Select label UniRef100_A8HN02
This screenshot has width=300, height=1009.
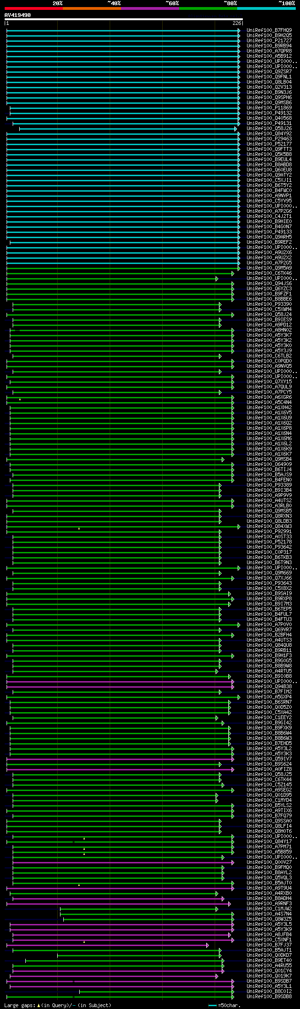coord(269,330)
